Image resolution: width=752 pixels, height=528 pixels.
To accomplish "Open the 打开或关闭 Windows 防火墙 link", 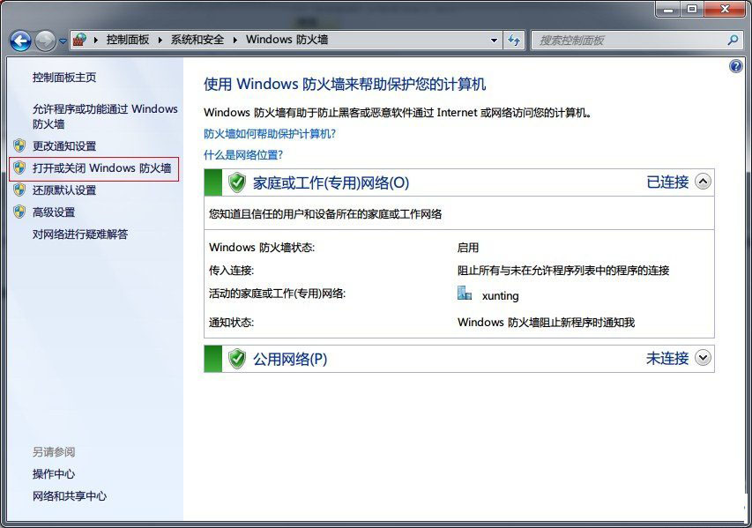I will coord(101,167).
